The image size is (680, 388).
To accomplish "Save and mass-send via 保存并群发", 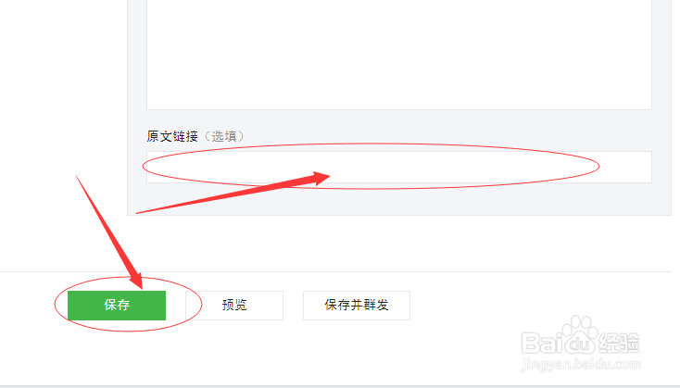I will click(357, 306).
